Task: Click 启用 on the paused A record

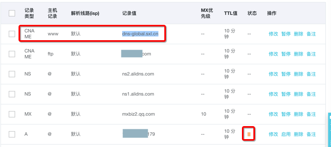Action: point(286,134)
